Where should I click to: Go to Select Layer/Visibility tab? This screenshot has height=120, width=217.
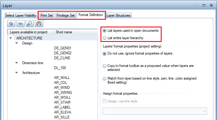pos(21,15)
